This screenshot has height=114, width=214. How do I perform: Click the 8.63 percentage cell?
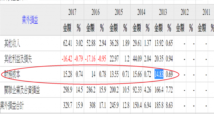click(x=169, y=105)
